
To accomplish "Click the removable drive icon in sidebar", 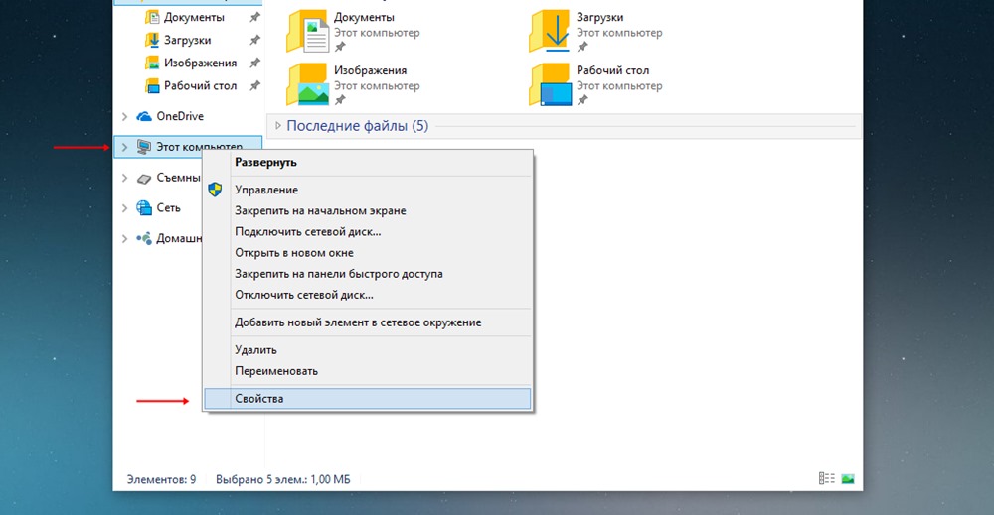I will [x=144, y=179].
